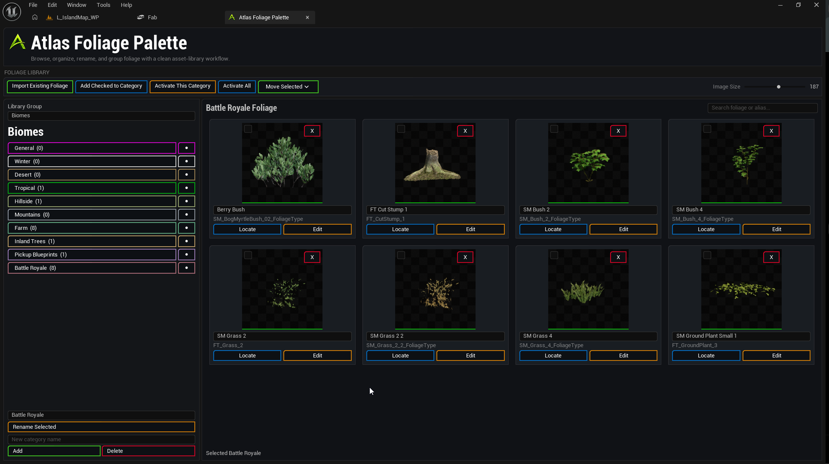Remove SM Bush 2 via X button
The image size is (829, 464).
pos(618,131)
